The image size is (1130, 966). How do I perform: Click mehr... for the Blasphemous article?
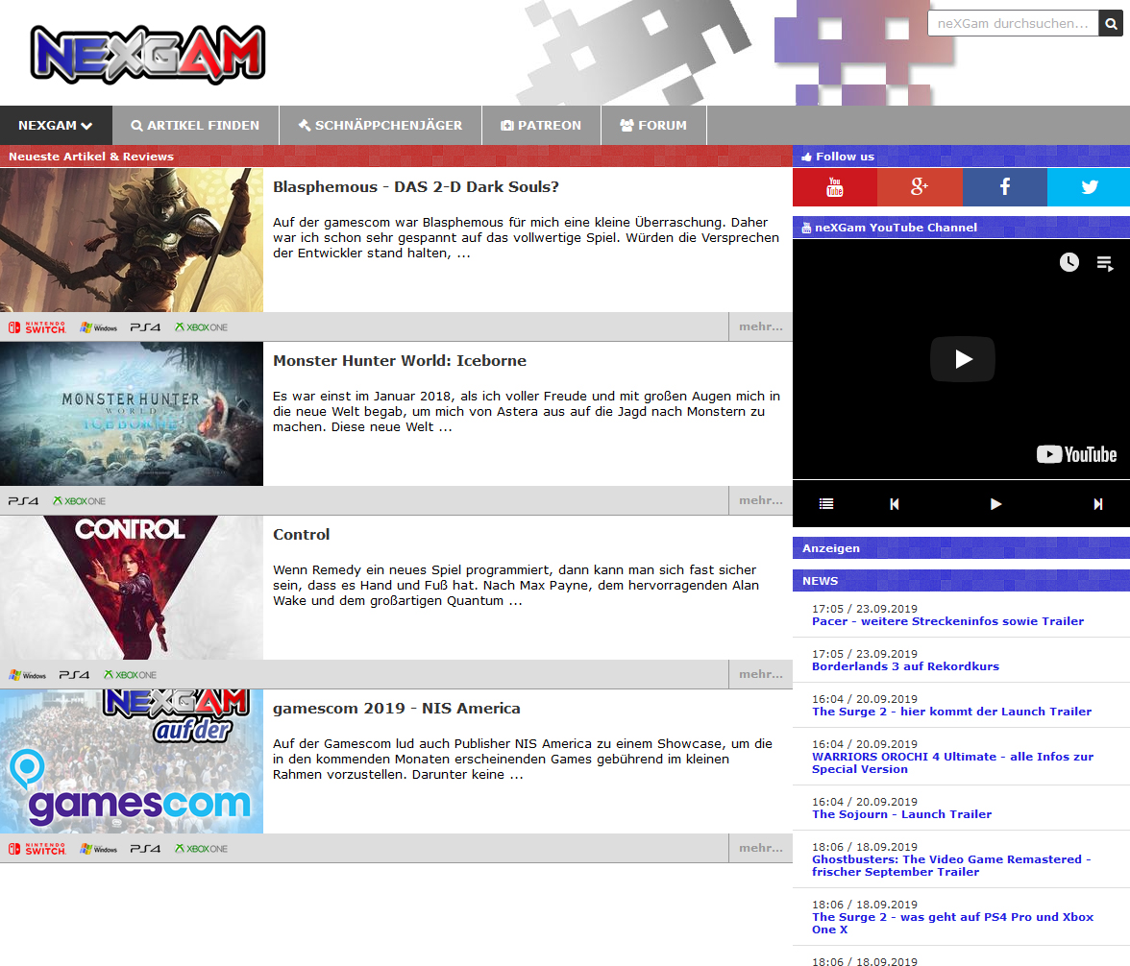[x=760, y=327]
